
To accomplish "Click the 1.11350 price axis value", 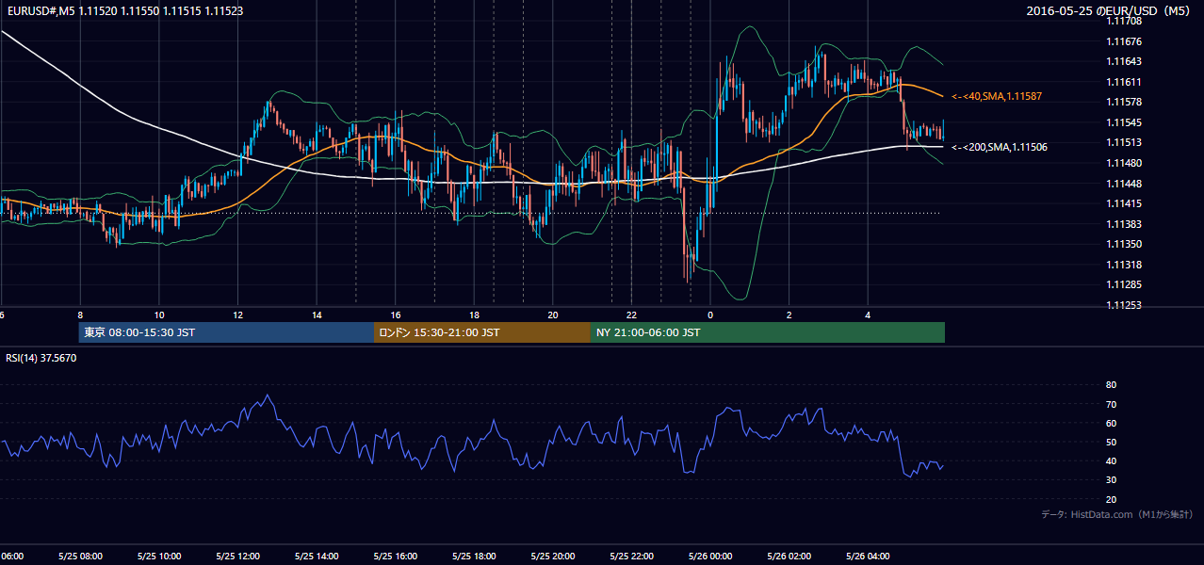I will click(1124, 244).
